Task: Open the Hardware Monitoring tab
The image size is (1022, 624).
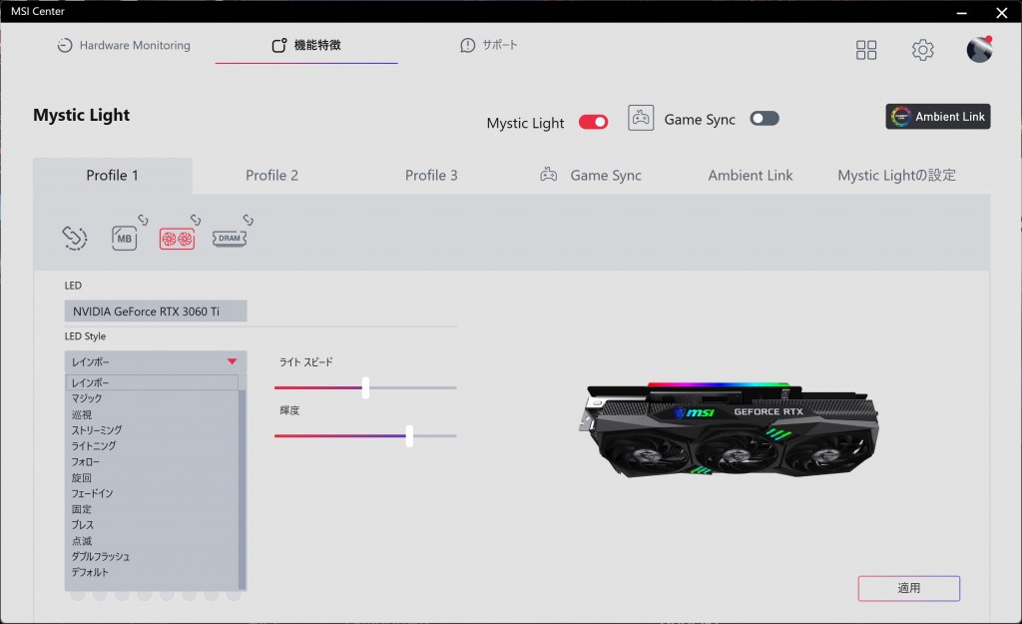Action: pos(124,45)
